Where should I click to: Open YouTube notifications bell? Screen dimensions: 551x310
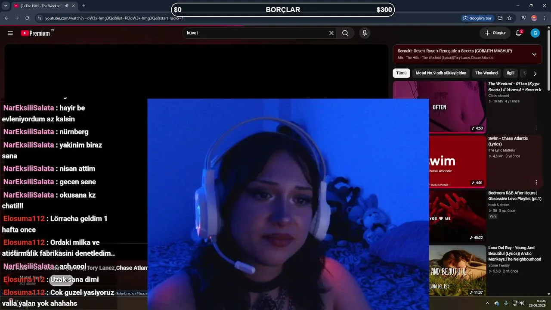[519, 33]
